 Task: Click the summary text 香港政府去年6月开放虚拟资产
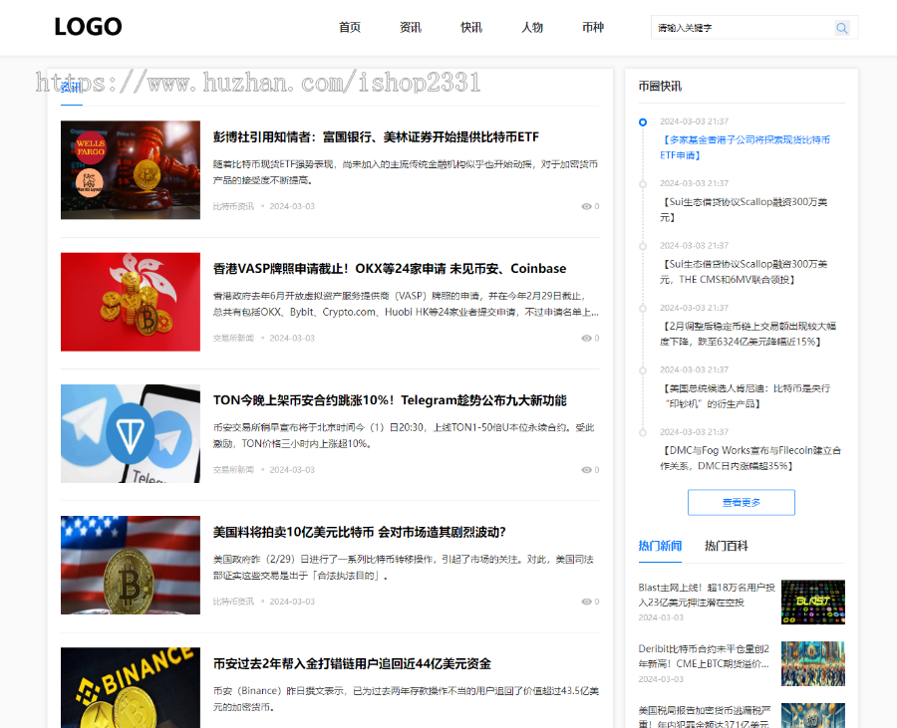coord(407,304)
